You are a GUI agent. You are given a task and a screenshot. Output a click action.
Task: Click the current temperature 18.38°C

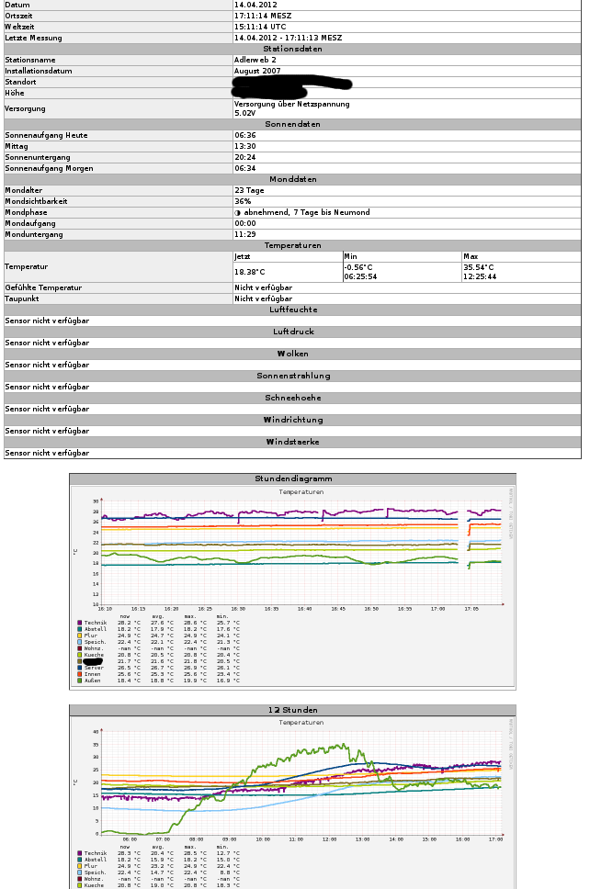click(x=250, y=272)
